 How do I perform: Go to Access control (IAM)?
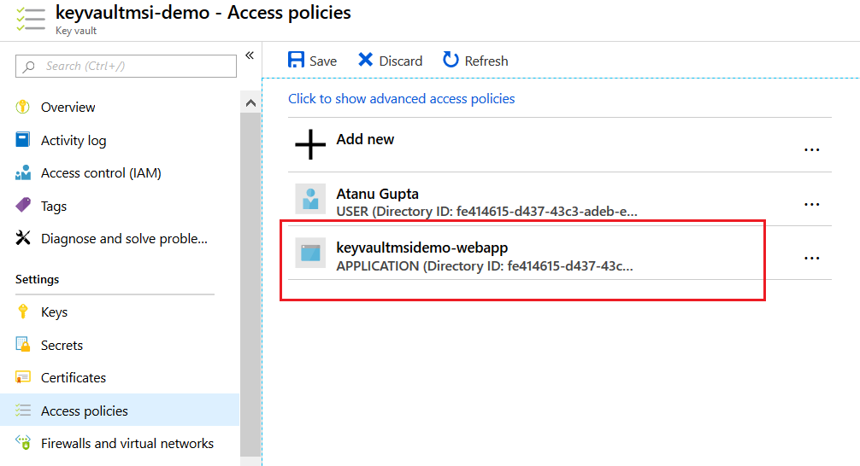click(101, 173)
